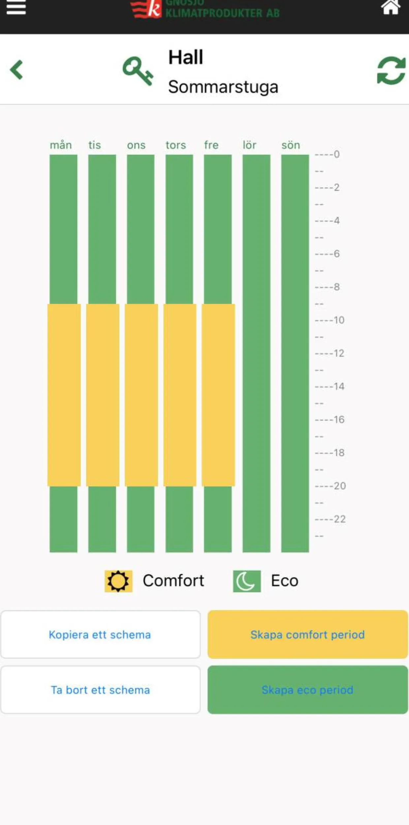This screenshot has width=409, height=825.
Task: Go to the home screen icon
Action: [x=391, y=7]
